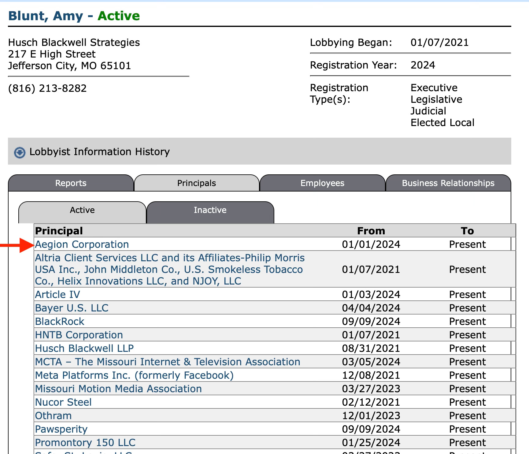Screen dimensions: 529x454
Task: Open Aegion Corporation principal link
Action: (82, 244)
